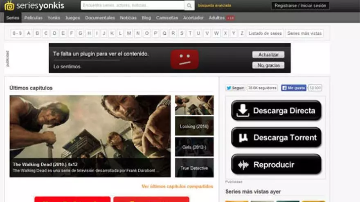Screen dimensions: 360x202
Task: Click the Twitter Seguir button
Action: pyautogui.click(x=235, y=88)
